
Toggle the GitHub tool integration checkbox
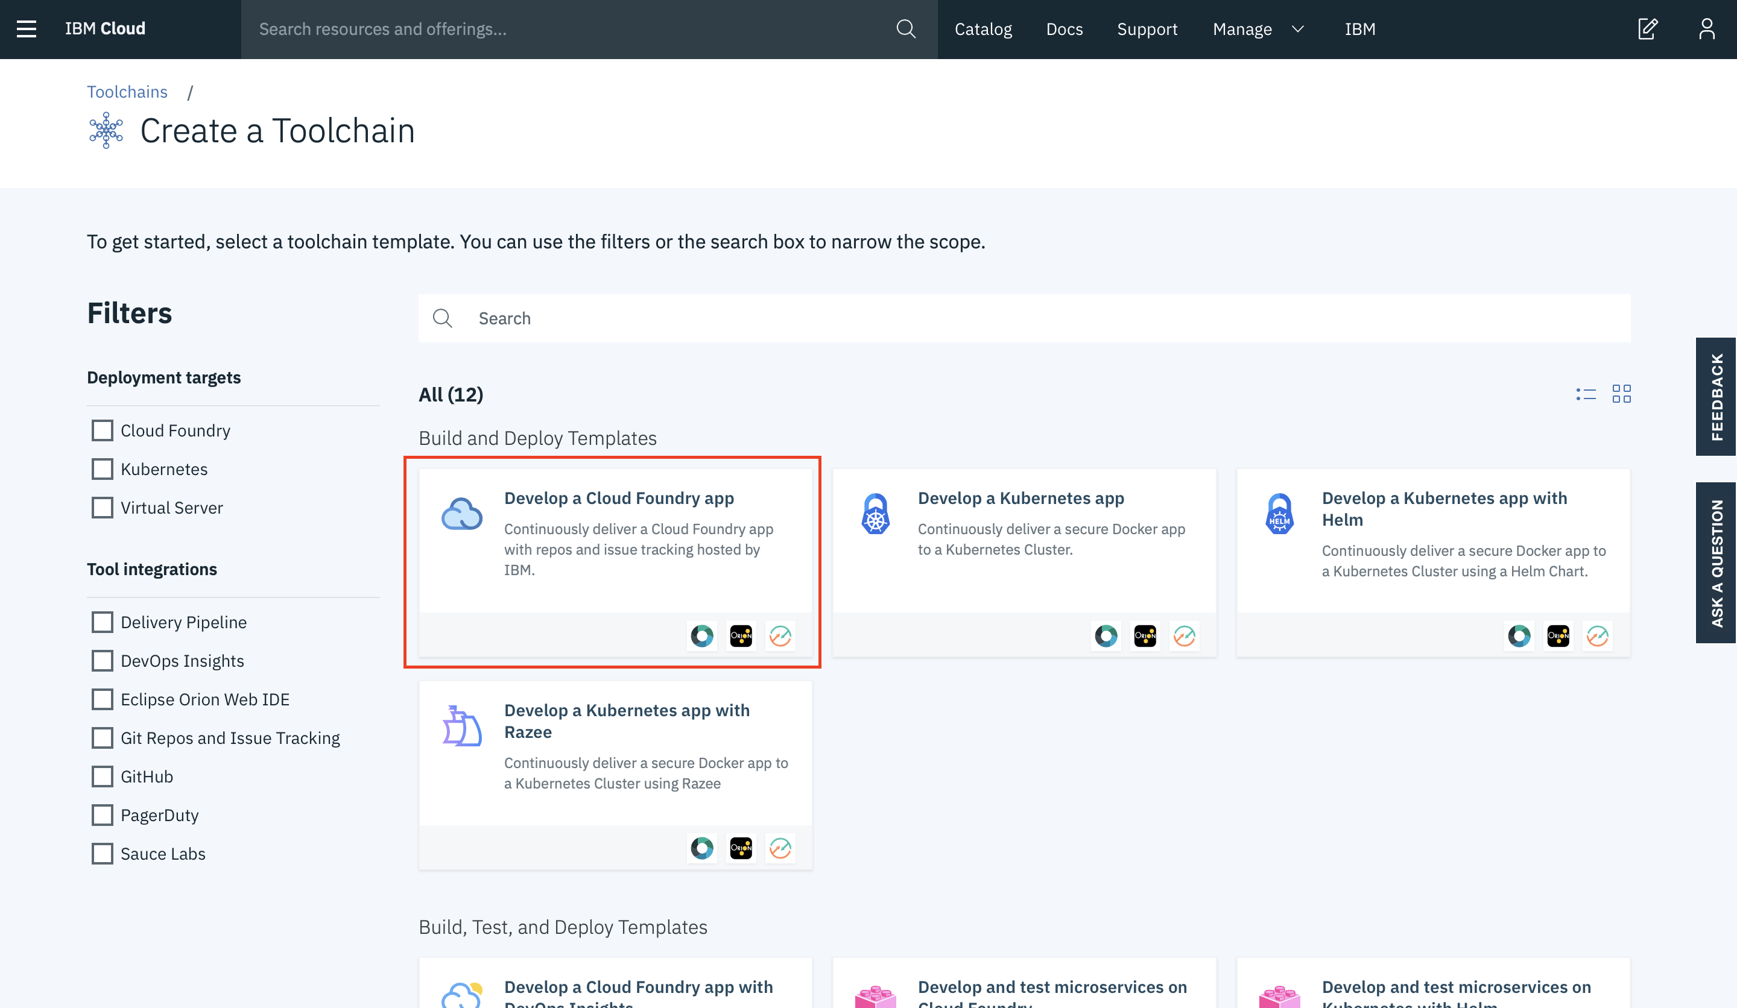point(103,776)
